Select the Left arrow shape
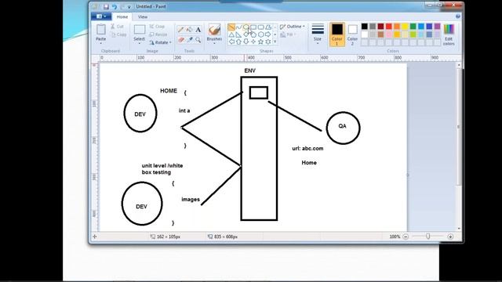 point(231,42)
